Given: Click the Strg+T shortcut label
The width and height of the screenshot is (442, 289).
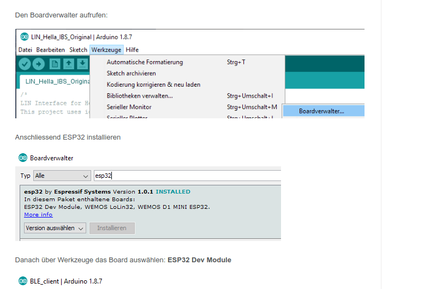Looking at the screenshot, I should point(236,62).
